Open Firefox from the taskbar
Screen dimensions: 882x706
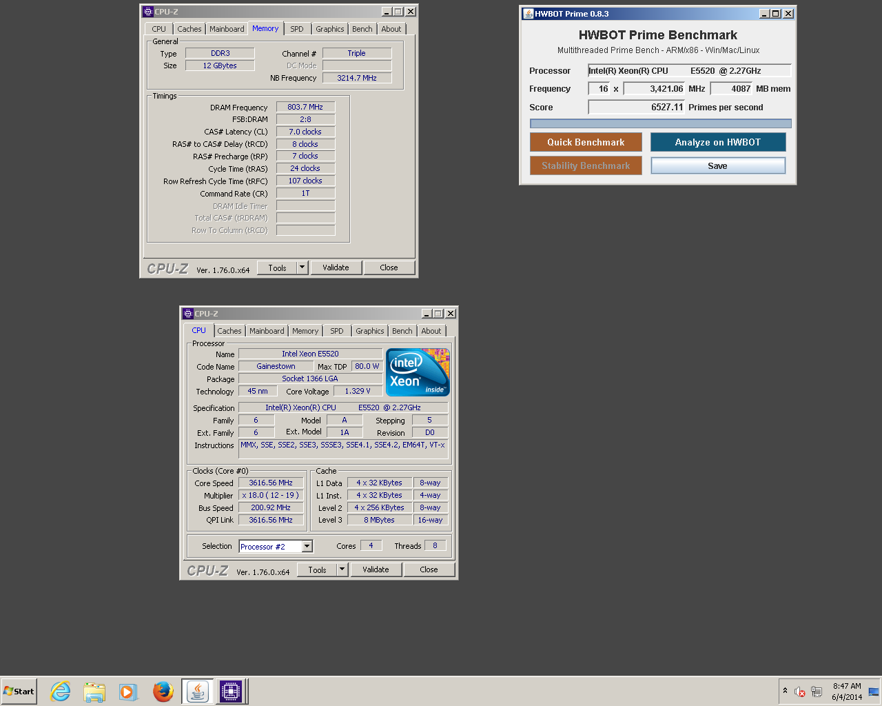(x=163, y=692)
